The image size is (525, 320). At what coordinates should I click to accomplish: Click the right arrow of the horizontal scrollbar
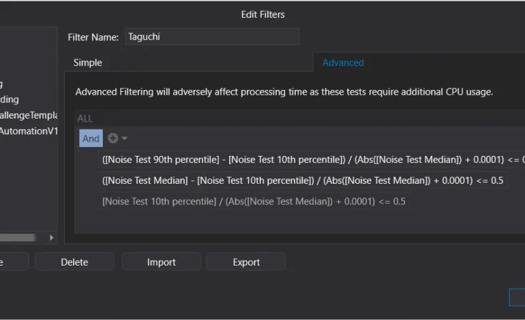click(x=51, y=238)
